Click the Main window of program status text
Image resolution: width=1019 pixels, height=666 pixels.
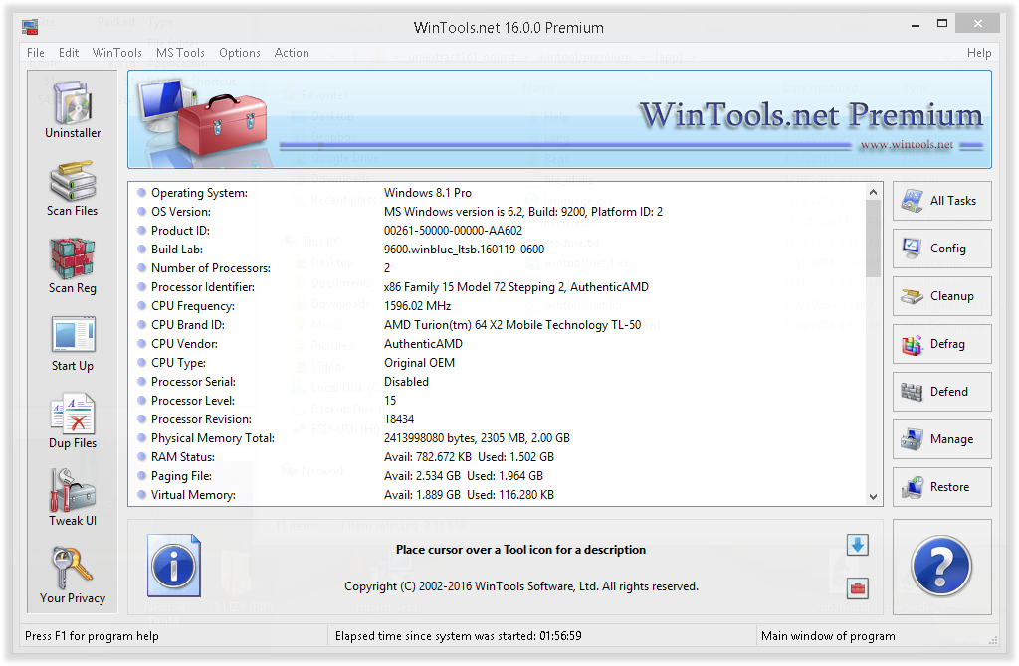(828, 636)
